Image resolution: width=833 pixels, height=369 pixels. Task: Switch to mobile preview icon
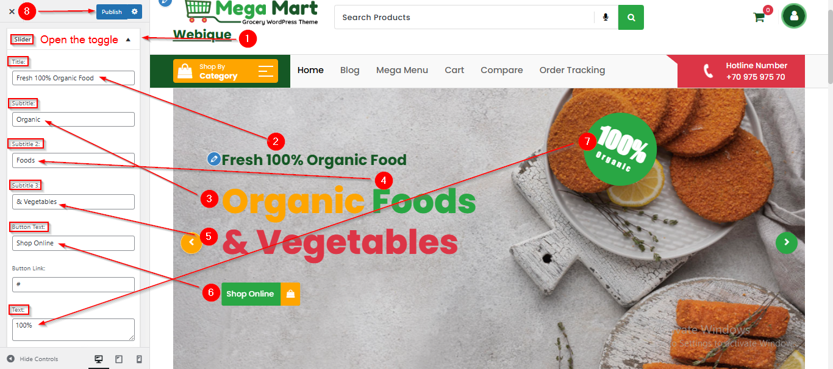tap(139, 359)
